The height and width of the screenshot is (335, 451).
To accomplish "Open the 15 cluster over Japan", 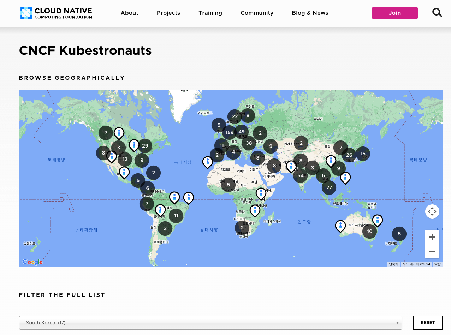I will click(x=363, y=154).
